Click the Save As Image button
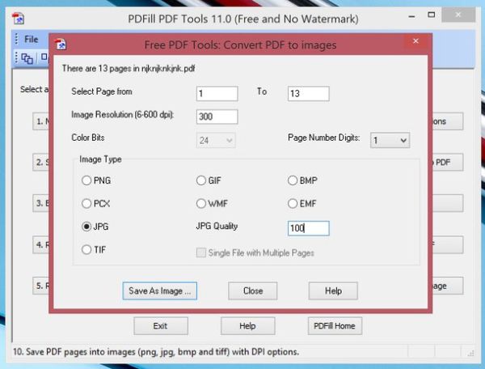The height and width of the screenshot is (369, 485). [159, 291]
